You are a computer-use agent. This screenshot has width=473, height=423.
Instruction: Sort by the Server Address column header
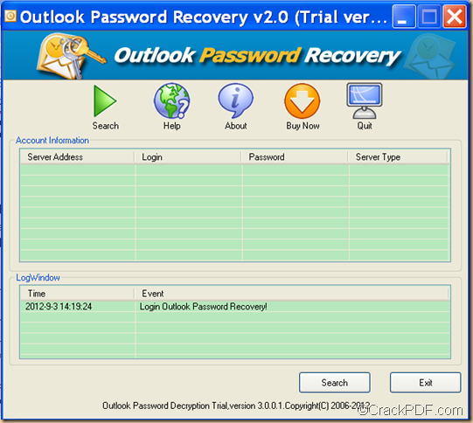point(77,157)
